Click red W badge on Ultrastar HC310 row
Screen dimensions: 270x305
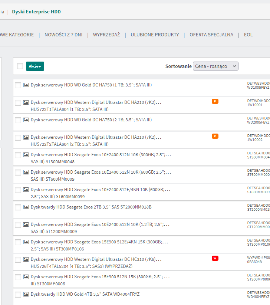click(215, 258)
